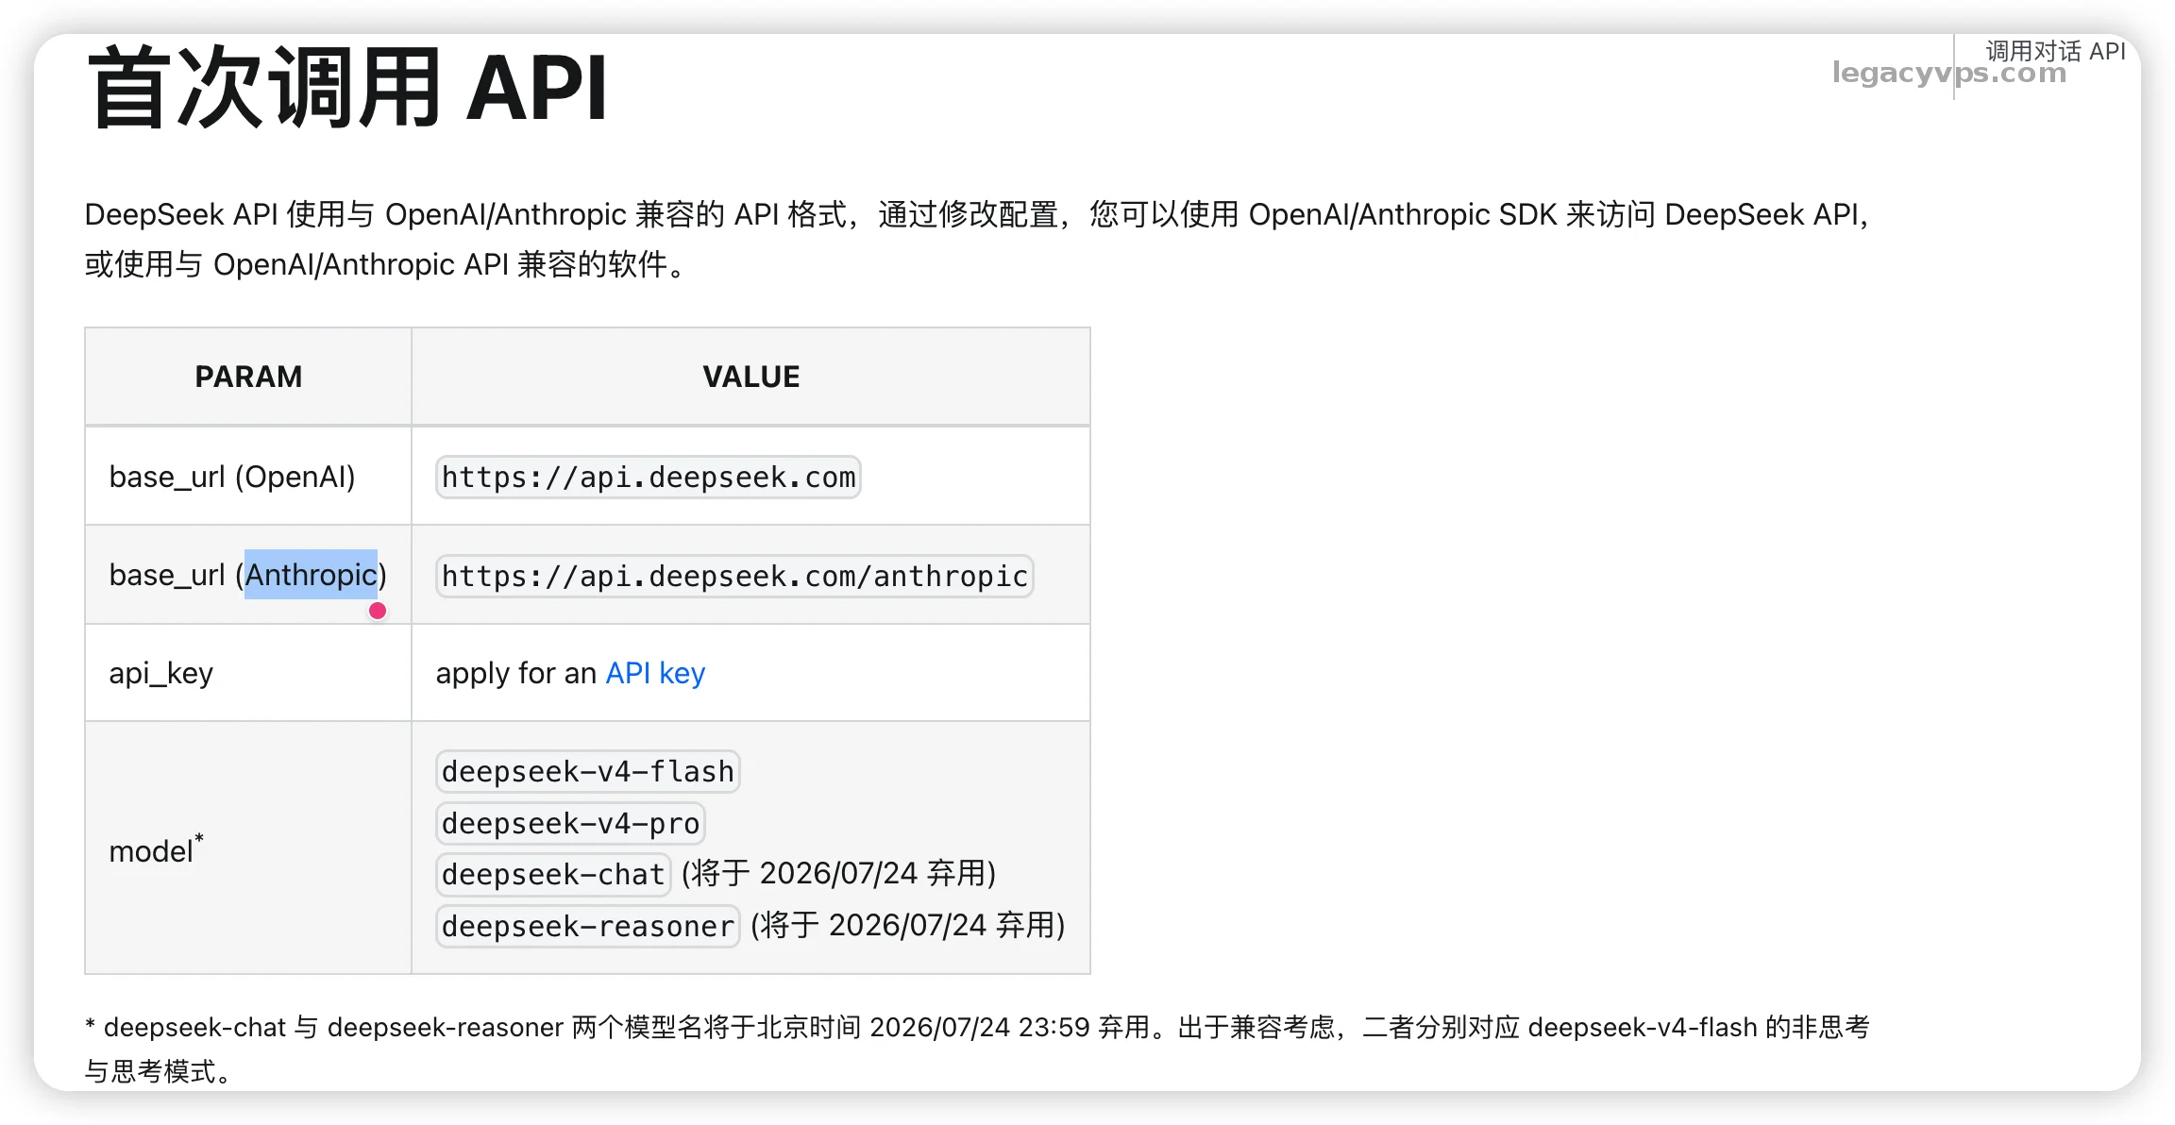The image size is (2175, 1125).
Task: Click the deepseek-chat deprecation footnote paragraph
Action: pos(977,1049)
